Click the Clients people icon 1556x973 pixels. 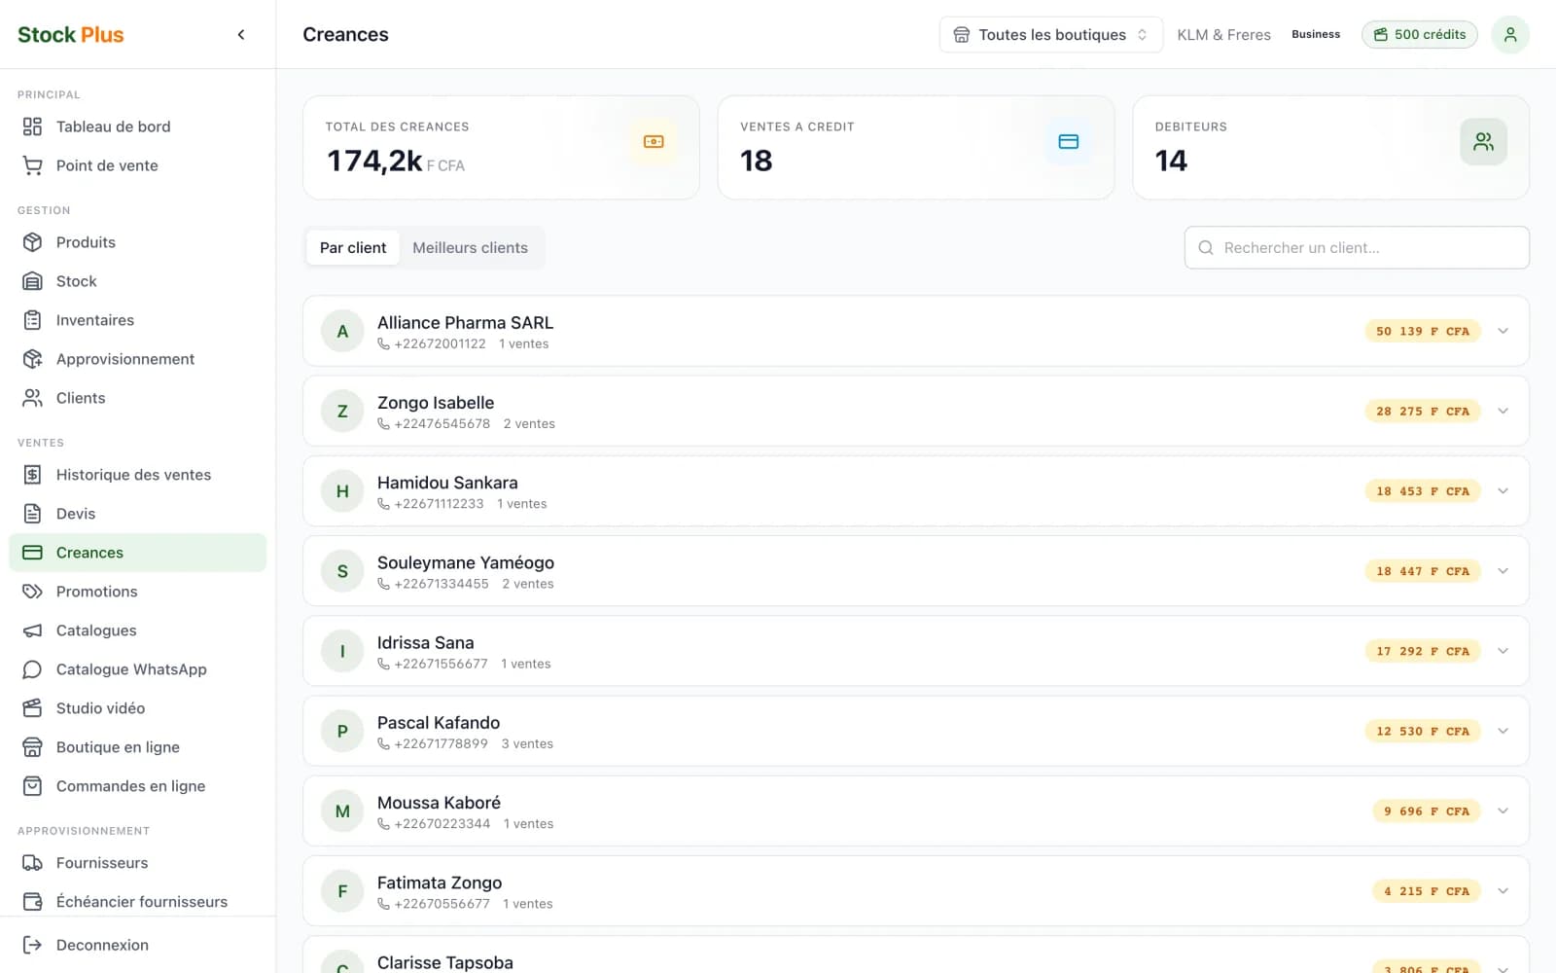32,398
